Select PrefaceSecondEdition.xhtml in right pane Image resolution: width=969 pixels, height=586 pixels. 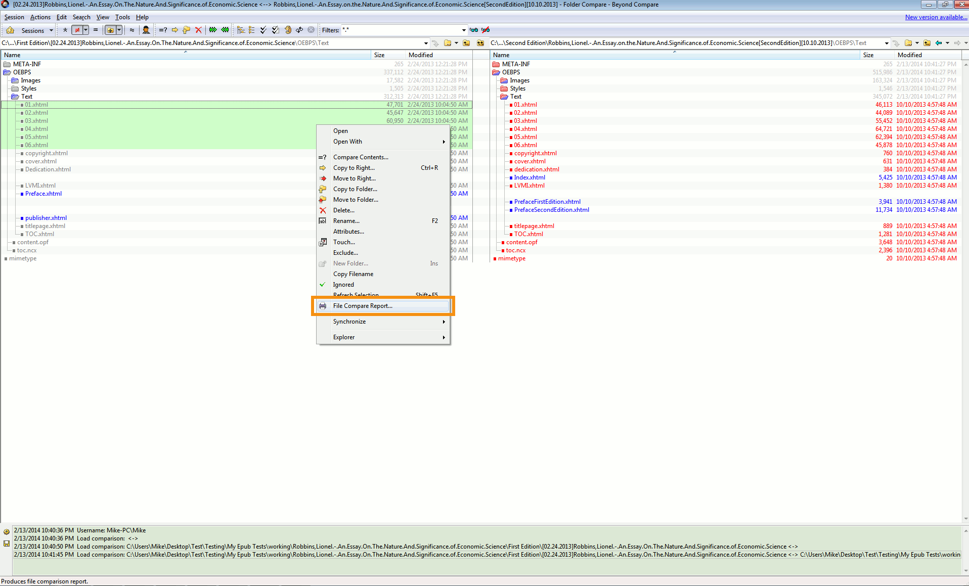pyautogui.click(x=551, y=210)
